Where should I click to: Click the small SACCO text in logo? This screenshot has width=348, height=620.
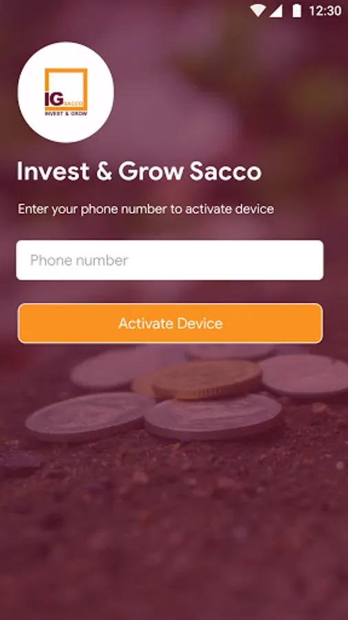click(74, 104)
